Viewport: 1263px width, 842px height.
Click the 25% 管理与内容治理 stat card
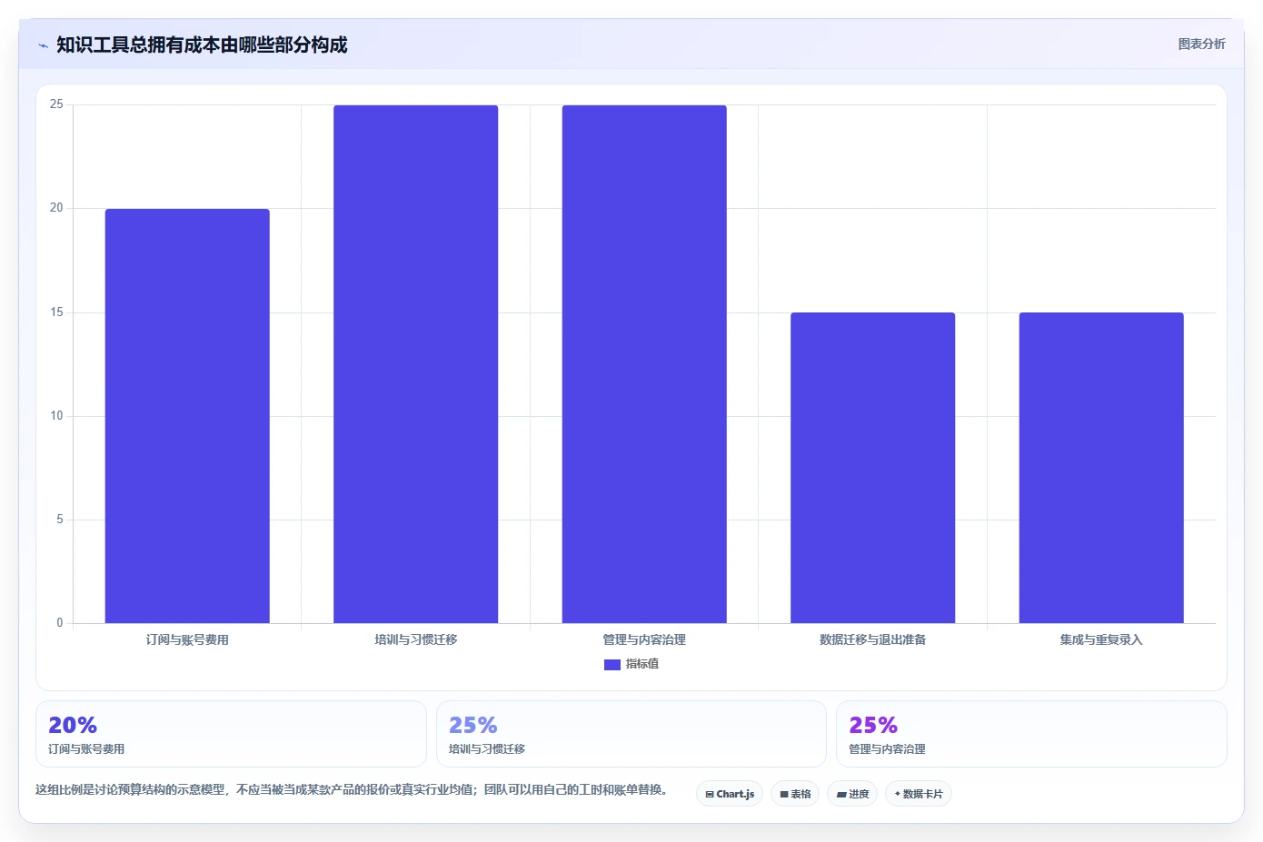tap(1031, 734)
